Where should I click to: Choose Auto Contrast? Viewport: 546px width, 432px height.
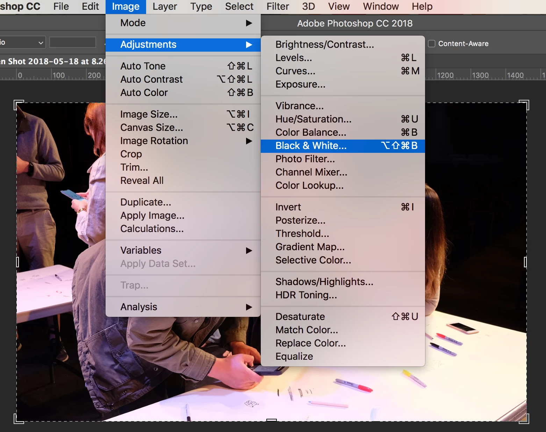[183, 80]
